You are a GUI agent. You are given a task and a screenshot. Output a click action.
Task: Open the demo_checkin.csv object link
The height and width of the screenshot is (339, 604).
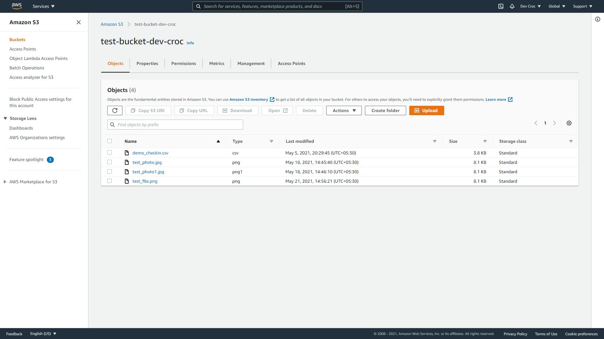pyautogui.click(x=150, y=153)
